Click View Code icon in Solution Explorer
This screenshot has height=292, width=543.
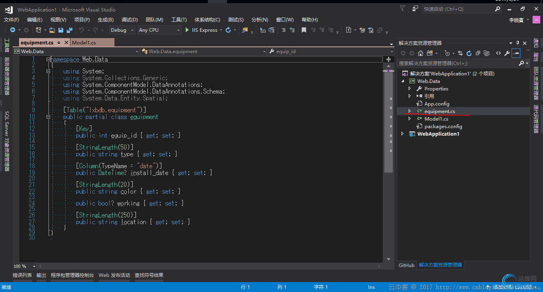tap(498, 53)
